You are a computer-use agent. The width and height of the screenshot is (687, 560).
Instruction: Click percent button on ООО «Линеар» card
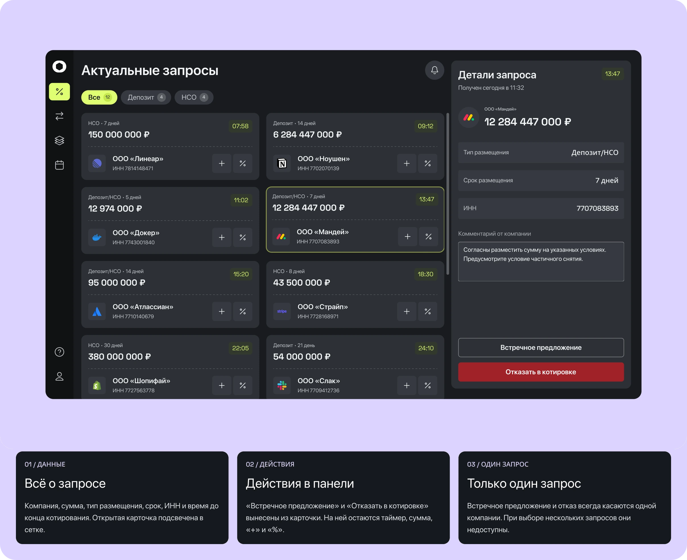click(243, 163)
